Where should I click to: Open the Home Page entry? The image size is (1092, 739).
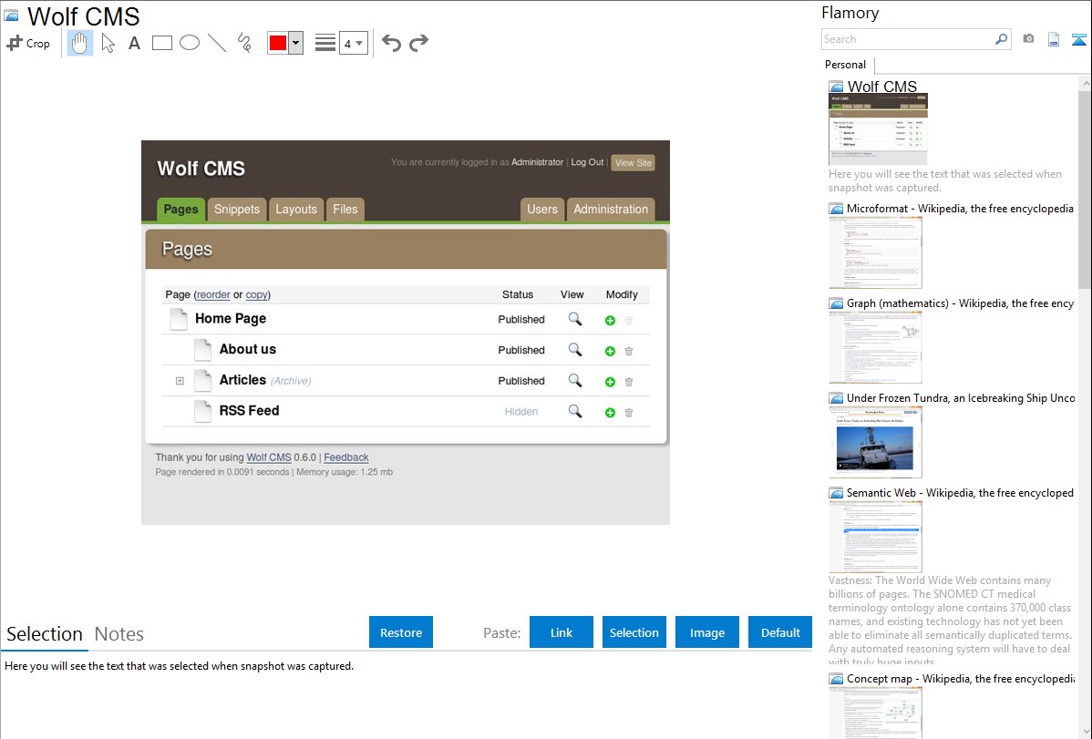(x=231, y=318)
